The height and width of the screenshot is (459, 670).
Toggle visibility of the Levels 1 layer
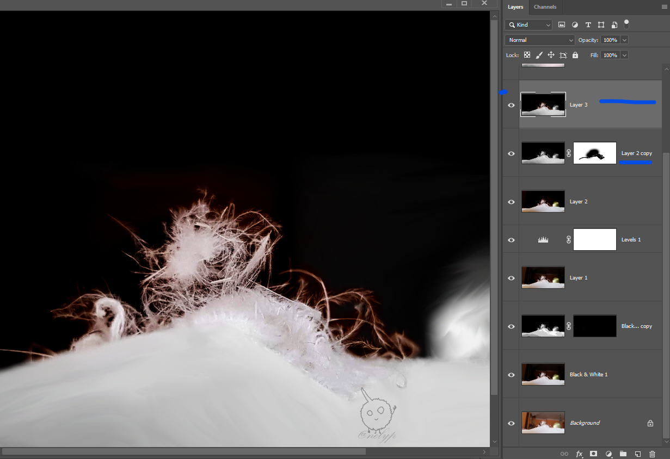511,240
